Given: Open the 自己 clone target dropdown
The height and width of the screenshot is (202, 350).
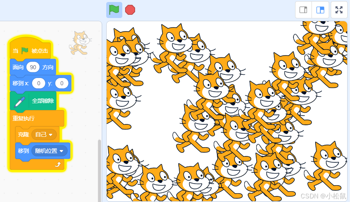Looking at the screenshot, I should tap(44, 134).
